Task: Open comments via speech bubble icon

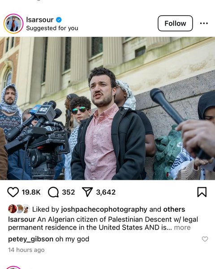Action: click(53, 192)
